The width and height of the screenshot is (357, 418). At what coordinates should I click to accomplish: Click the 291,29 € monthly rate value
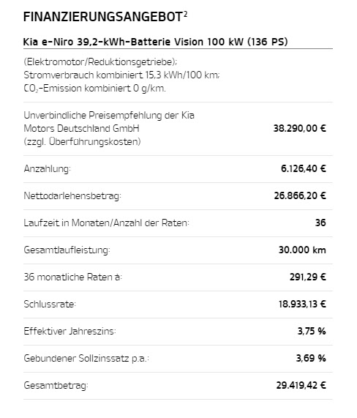[308, 277]
